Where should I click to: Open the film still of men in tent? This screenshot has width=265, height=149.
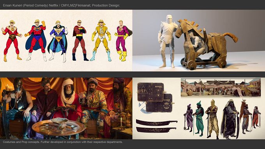point(66,108)
